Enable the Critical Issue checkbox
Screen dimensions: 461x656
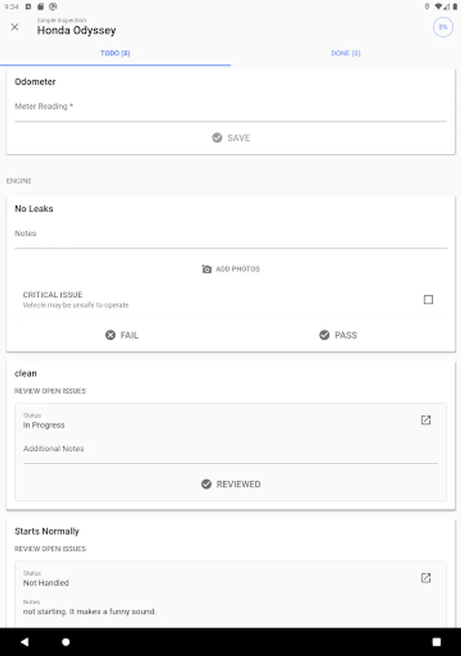click(428, 300)
